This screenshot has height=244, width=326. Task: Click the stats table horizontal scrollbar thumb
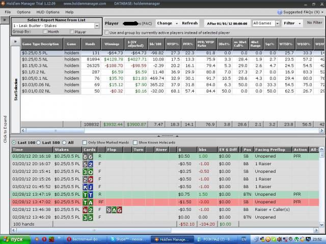click(55, 131)
